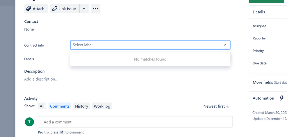287x137 pixels.
Task: Toggle the Newest first sort order
Action: [x=217, y=106]
